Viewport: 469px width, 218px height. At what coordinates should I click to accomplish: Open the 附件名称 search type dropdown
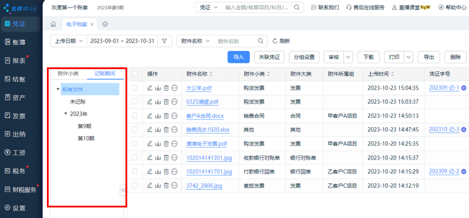pos(195,41)
